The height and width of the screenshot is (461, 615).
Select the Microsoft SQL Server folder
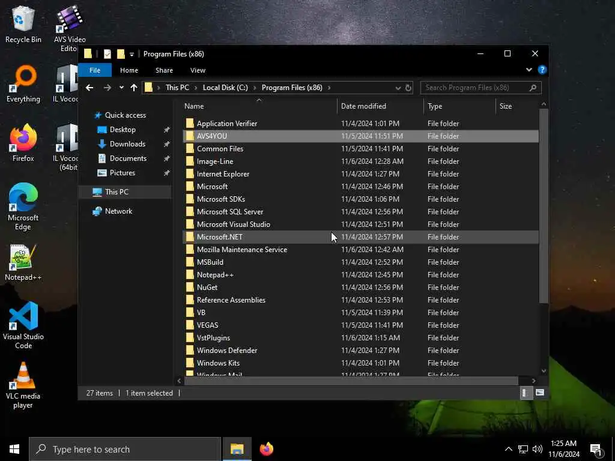pyautogui.click(x=360, y=212)
